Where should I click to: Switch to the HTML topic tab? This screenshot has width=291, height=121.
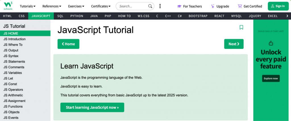click(x=7, y=16)
